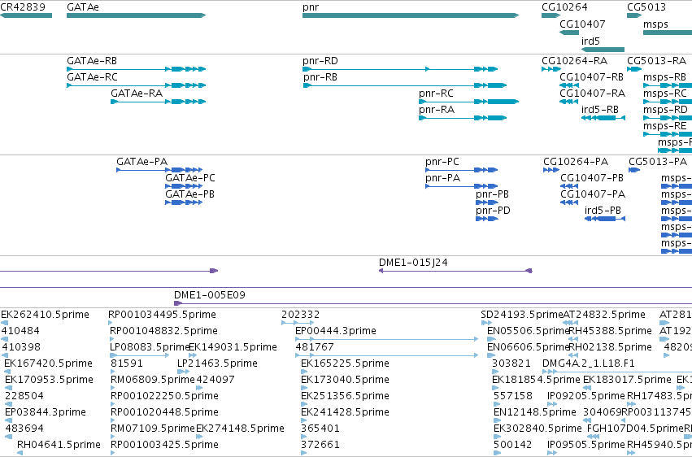Select transcript msps-RB
Screen dimensions: 692x457
[668, 85]
